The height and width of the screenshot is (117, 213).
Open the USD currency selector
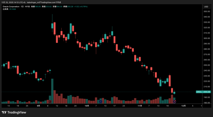pyautogui.click(x=206, y=6)
